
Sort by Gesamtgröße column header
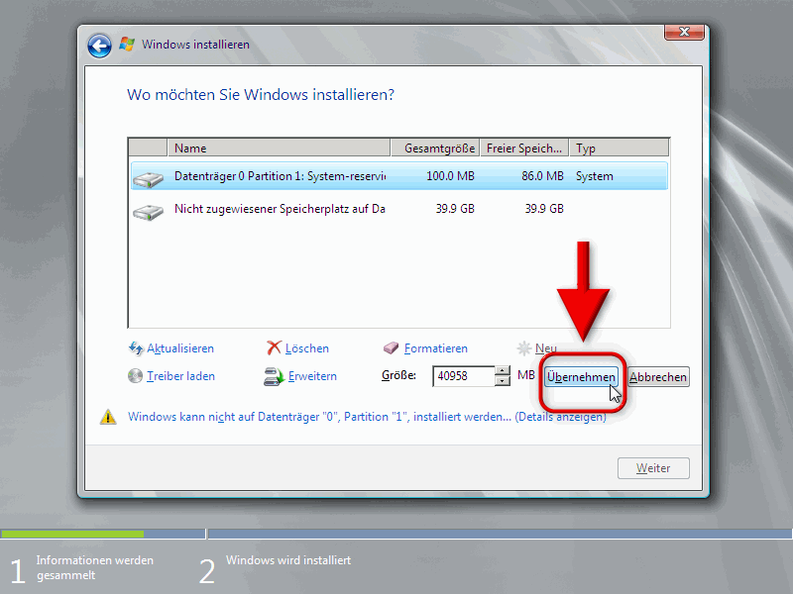[436, 148]
